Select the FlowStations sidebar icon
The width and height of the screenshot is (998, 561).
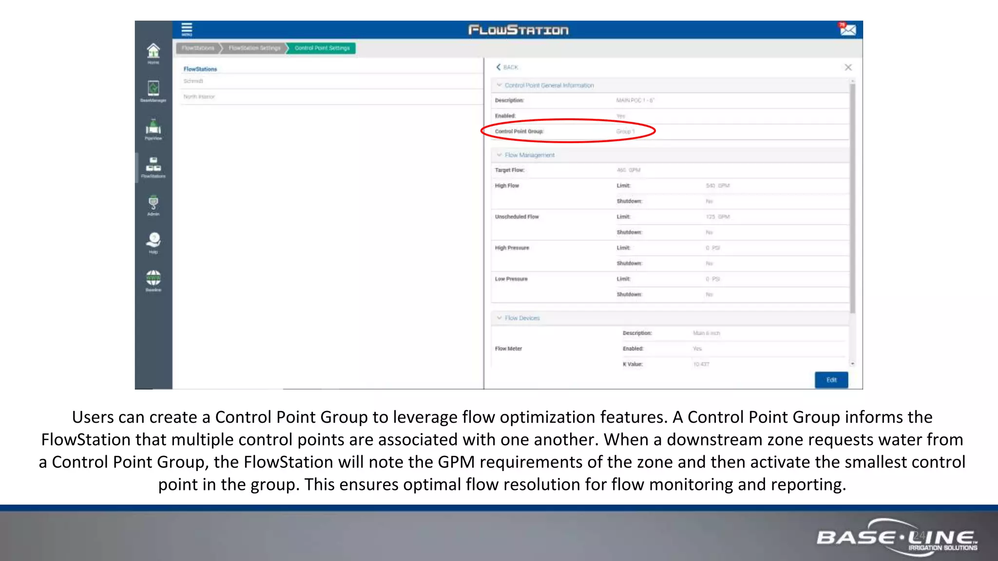click(x=154, y=168)
